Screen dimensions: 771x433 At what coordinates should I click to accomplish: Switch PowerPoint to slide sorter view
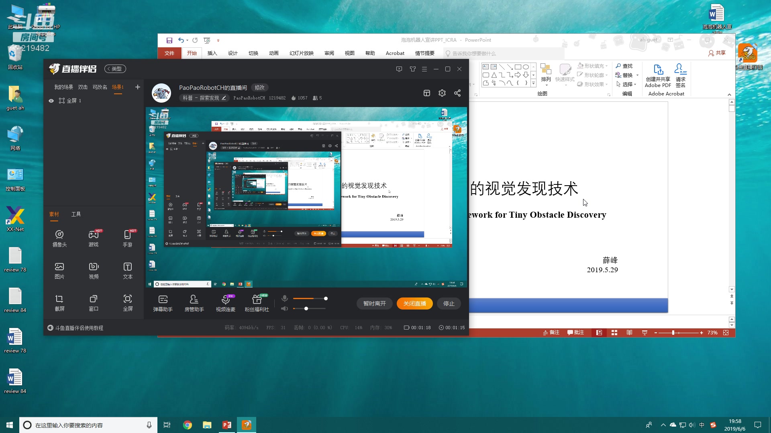(x=614, y=333)
